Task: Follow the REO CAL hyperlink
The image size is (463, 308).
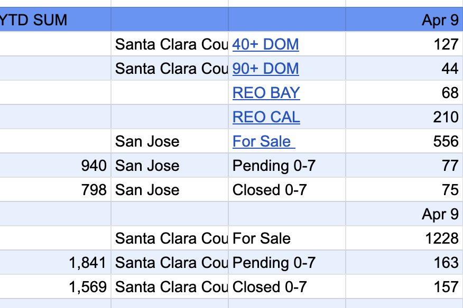Action: 266,117
